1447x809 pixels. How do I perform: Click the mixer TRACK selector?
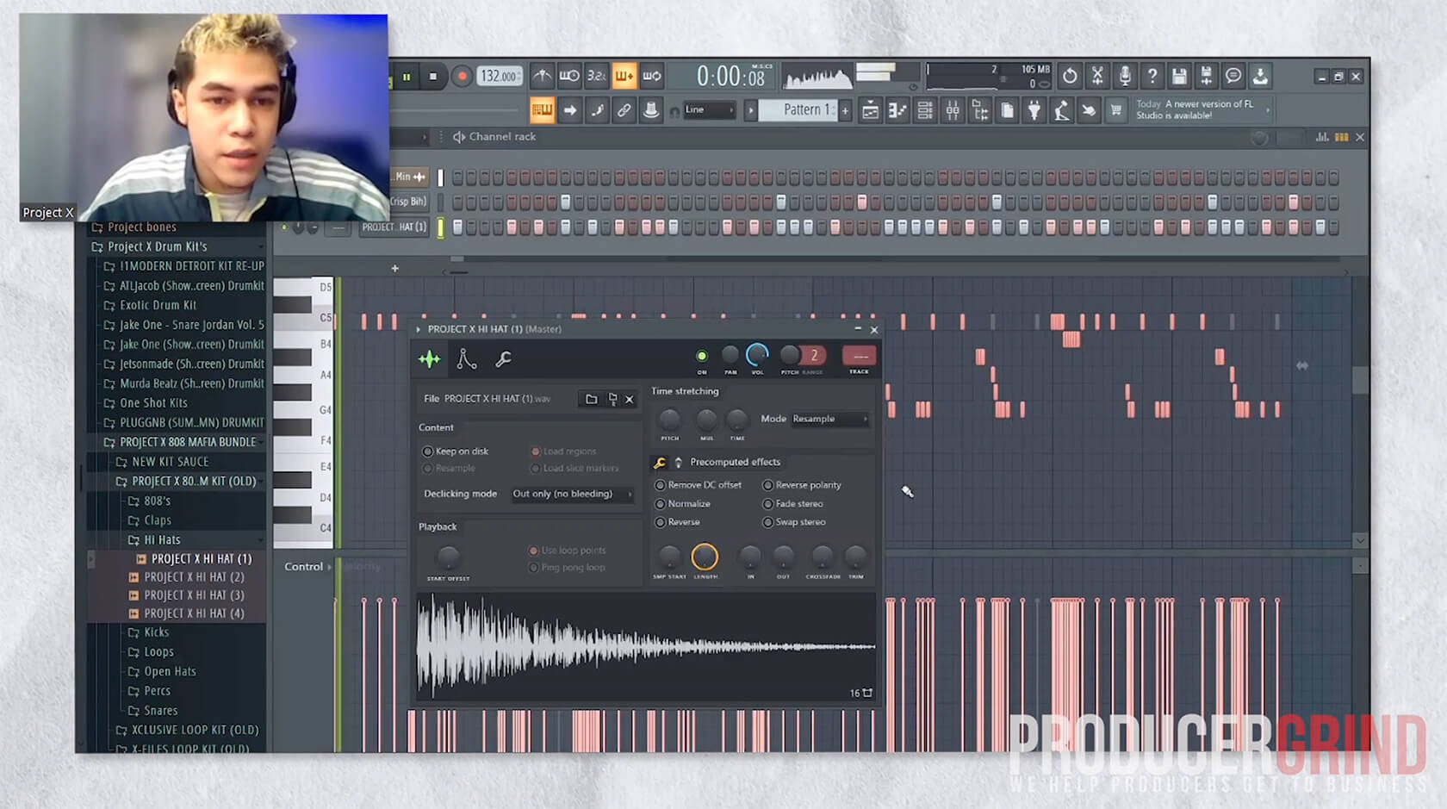(x=859, y=356)
